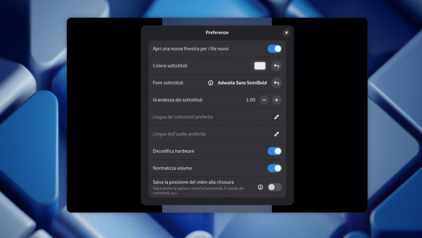Open the Adwaita Sans SemiBold font chooser
422x238 pixels.
click(x=242, y=83)
